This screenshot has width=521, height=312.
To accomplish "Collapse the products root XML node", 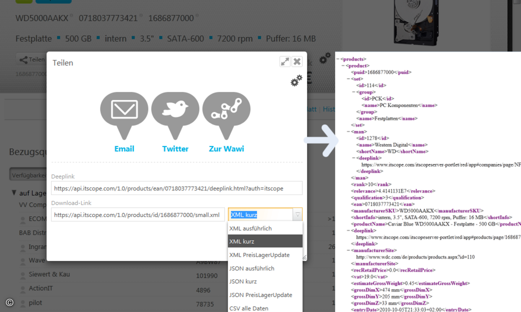I will [338, 59].
